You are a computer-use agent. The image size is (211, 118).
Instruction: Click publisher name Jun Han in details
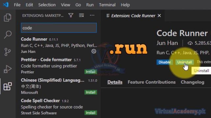pyautogui.click(x=167, y=43)
